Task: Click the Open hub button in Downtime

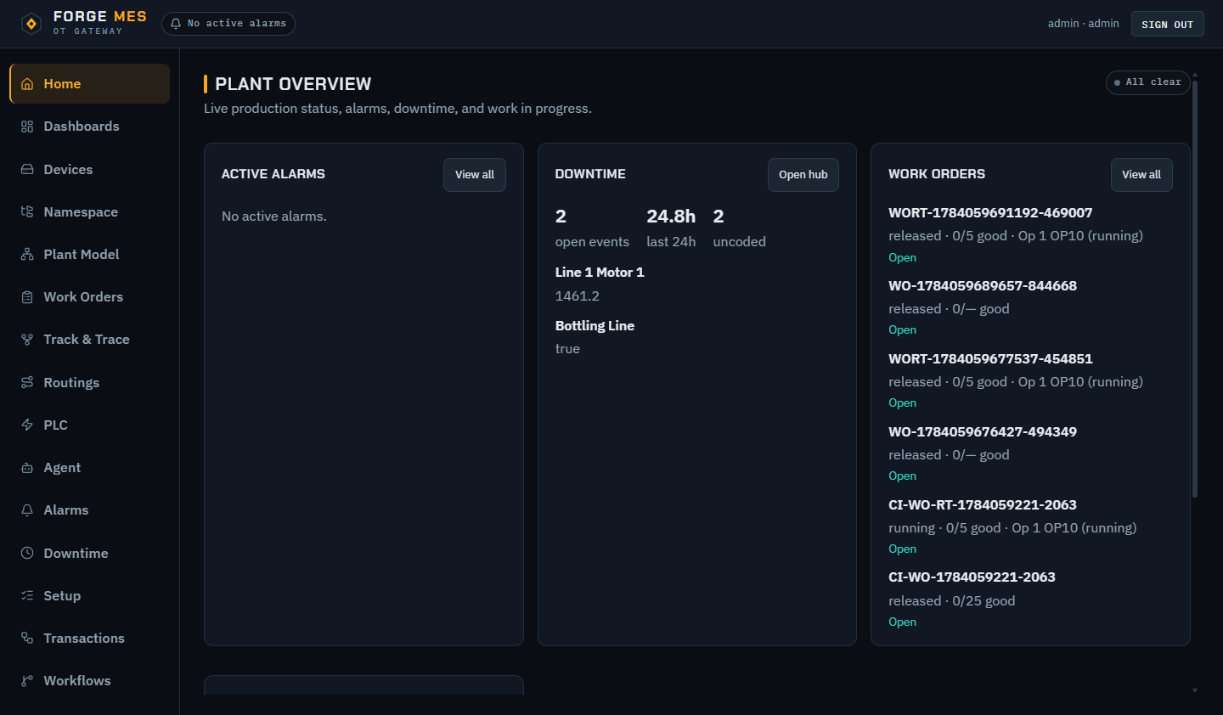Action: tap(803, 175)
